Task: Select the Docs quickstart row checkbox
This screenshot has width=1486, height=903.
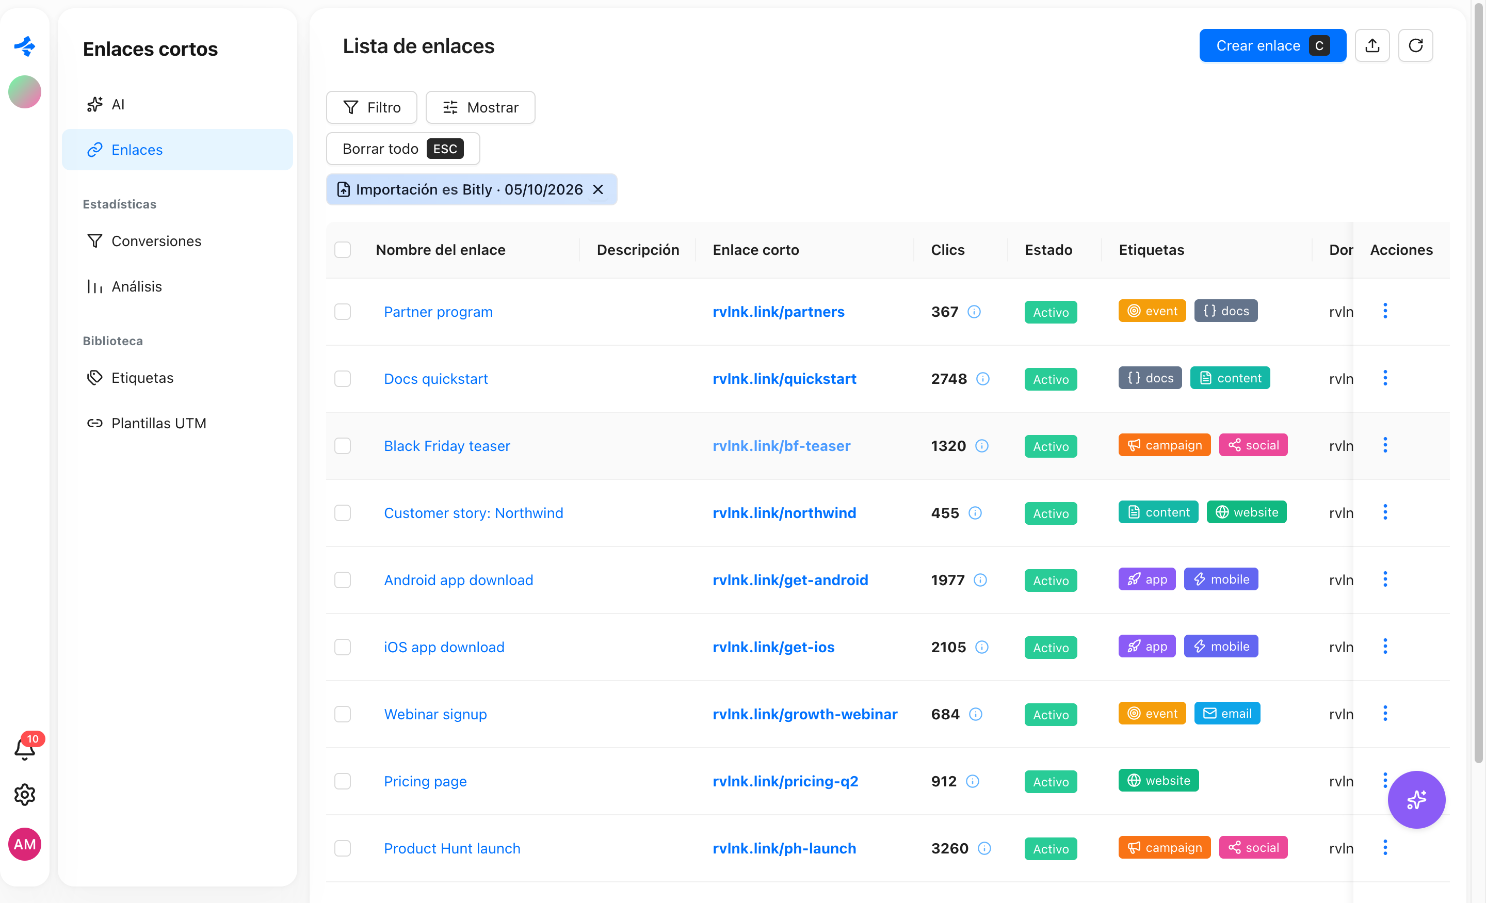Action: pos(343,379)
